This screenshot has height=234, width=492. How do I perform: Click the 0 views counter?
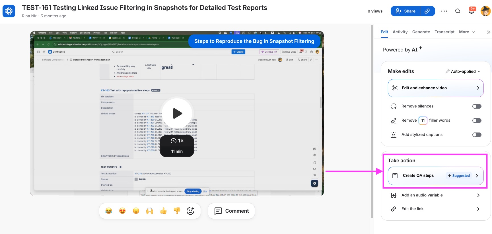[375, 11]
